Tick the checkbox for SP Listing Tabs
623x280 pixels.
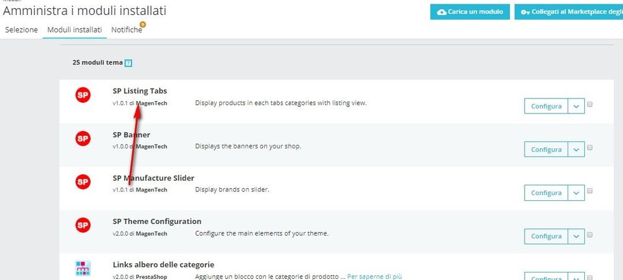click(589, 104)
